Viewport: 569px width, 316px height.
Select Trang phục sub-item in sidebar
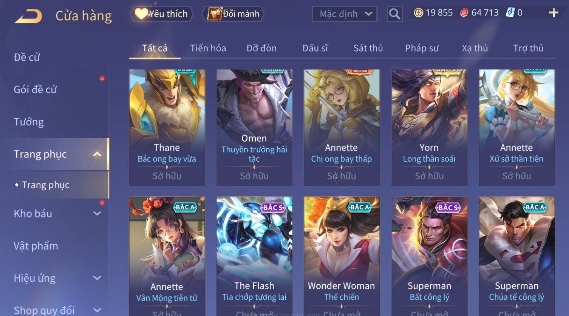click(45, 185)
